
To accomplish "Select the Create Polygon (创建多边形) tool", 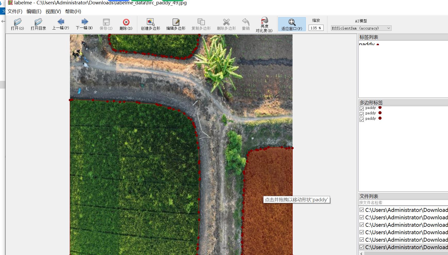I will pos(150,24).
